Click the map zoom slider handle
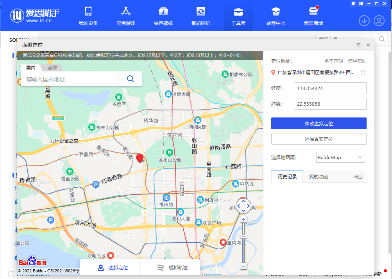The width and height of the screenshot is (392, 279). [243, 237]
